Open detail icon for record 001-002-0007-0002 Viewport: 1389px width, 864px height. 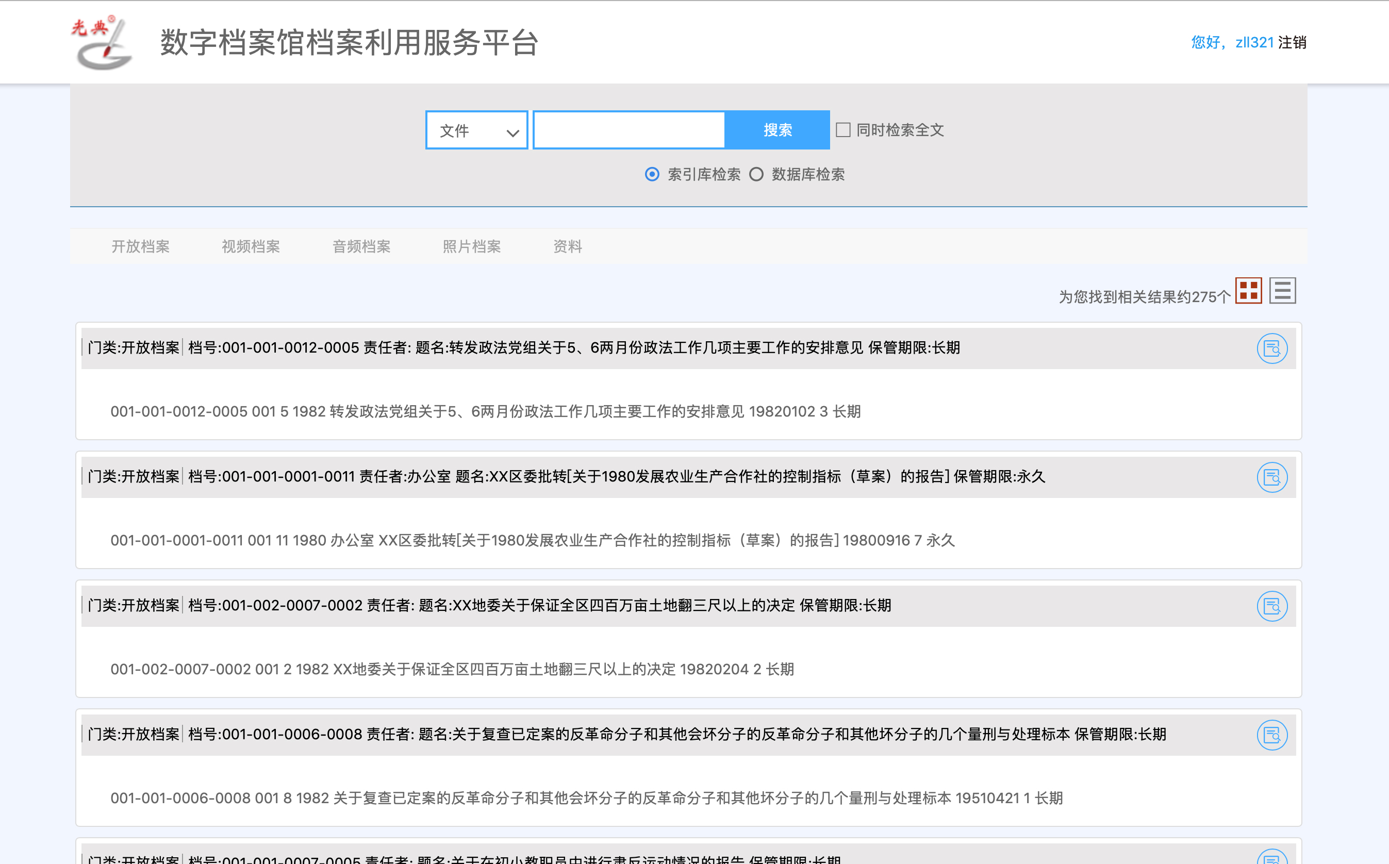click(x=1272, y=606)
